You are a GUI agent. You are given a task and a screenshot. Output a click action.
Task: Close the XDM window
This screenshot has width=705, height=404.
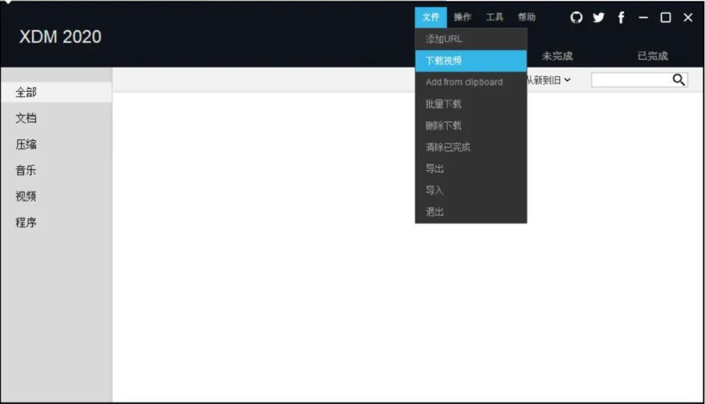[x=688, y=18]
